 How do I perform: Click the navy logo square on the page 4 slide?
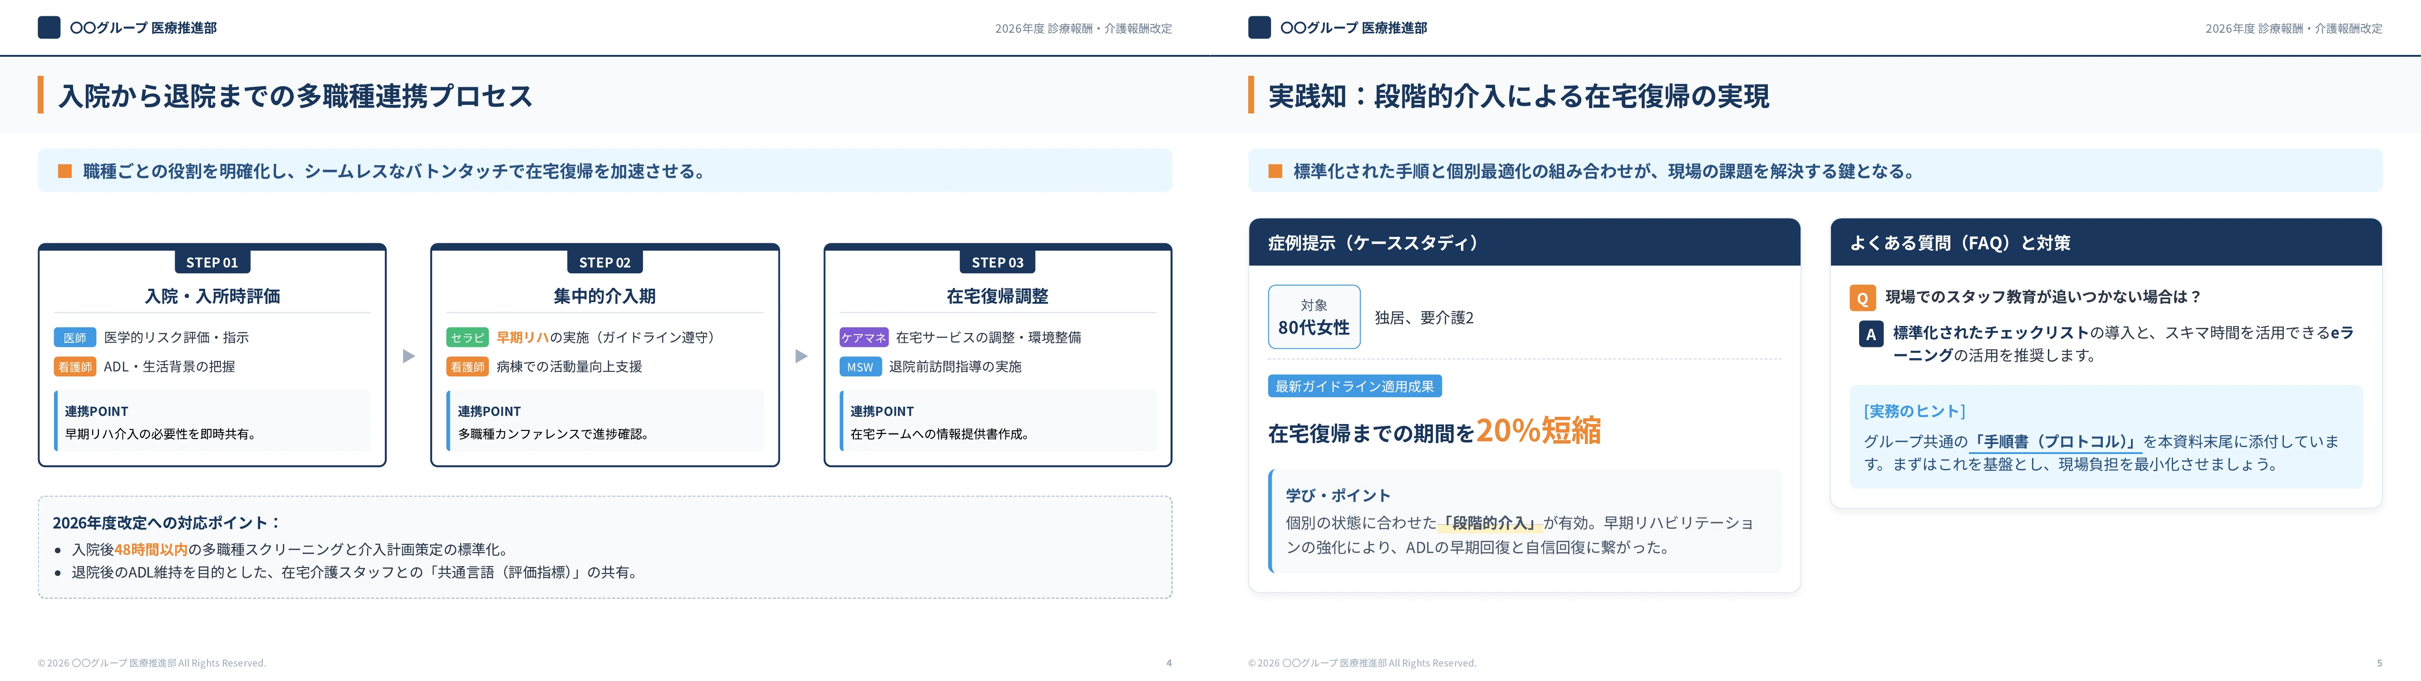[x=49, y=27]
